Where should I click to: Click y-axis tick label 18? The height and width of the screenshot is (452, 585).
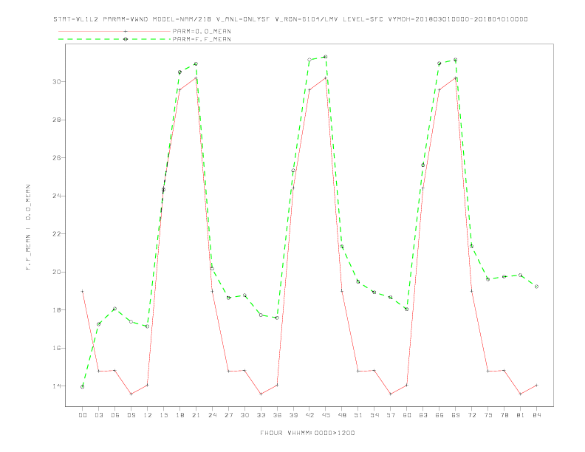click(x=57, y=310)
